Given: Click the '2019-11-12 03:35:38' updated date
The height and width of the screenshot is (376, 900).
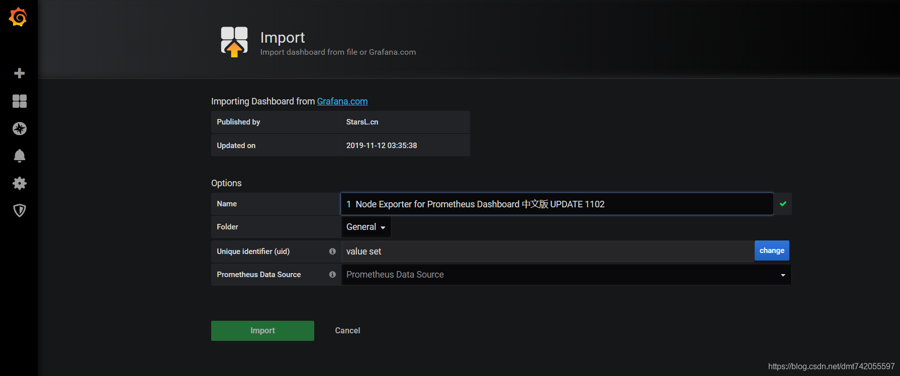Looking at the screenshot, I should 382,146.
